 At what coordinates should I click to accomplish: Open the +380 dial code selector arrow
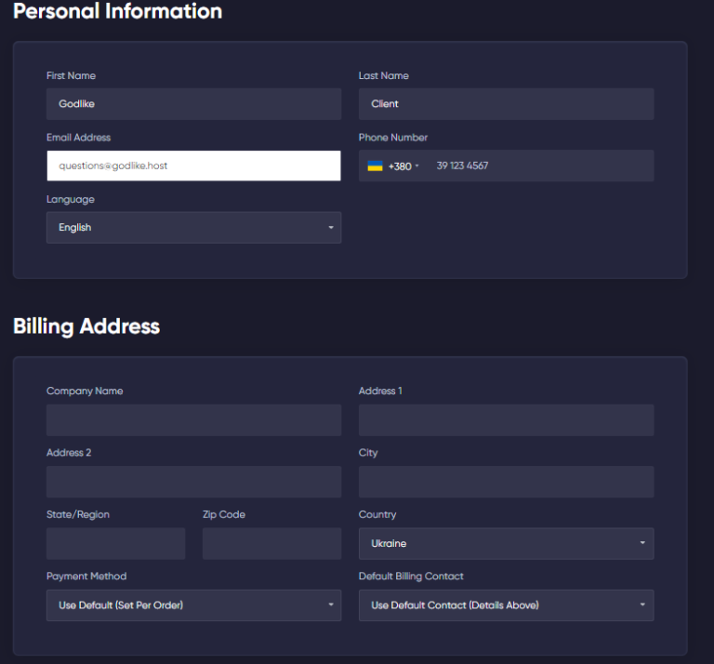tap(417, 166)
